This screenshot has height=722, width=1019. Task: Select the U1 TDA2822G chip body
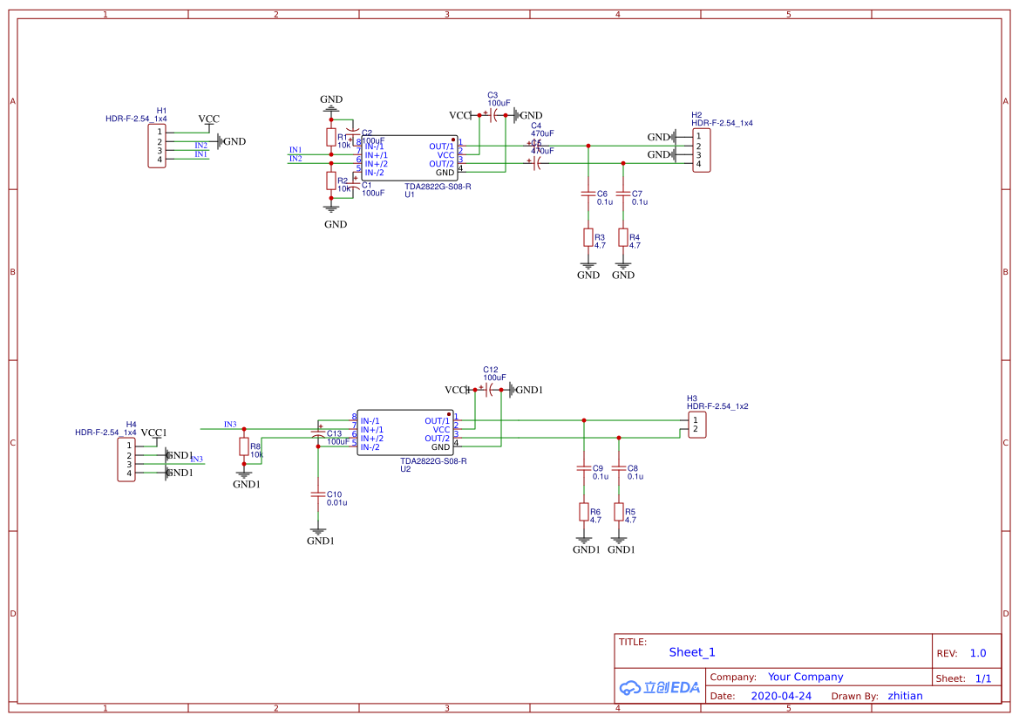pyautogui.click(x=410, y=159)
